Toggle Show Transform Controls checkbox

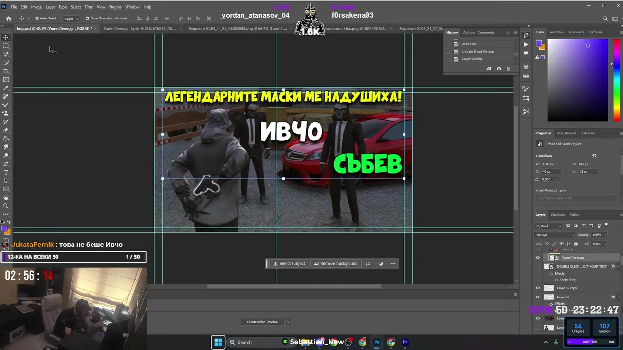[x=87, y=18]
